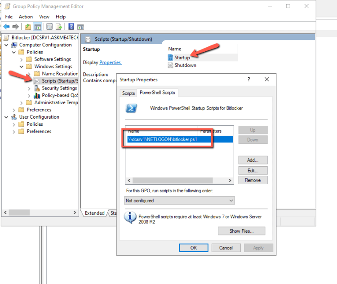Open Help via question mark toolbar icon
This screenshot has width=337, height=284.
point(71,27)
